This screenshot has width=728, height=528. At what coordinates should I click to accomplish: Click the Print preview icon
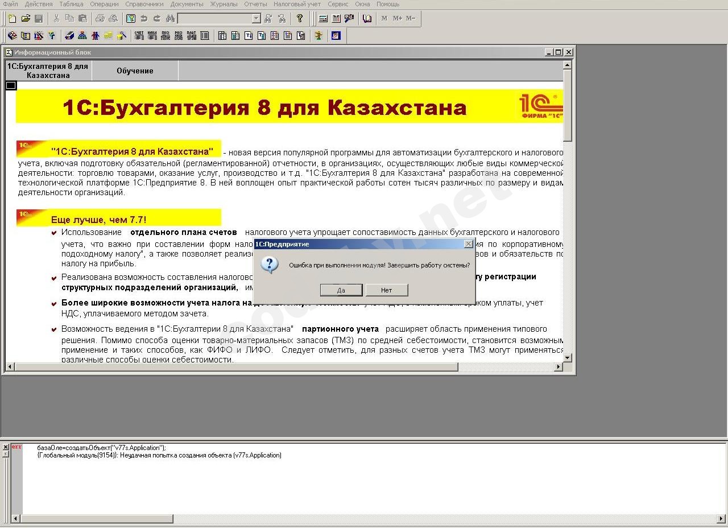(x=113, y=18)
